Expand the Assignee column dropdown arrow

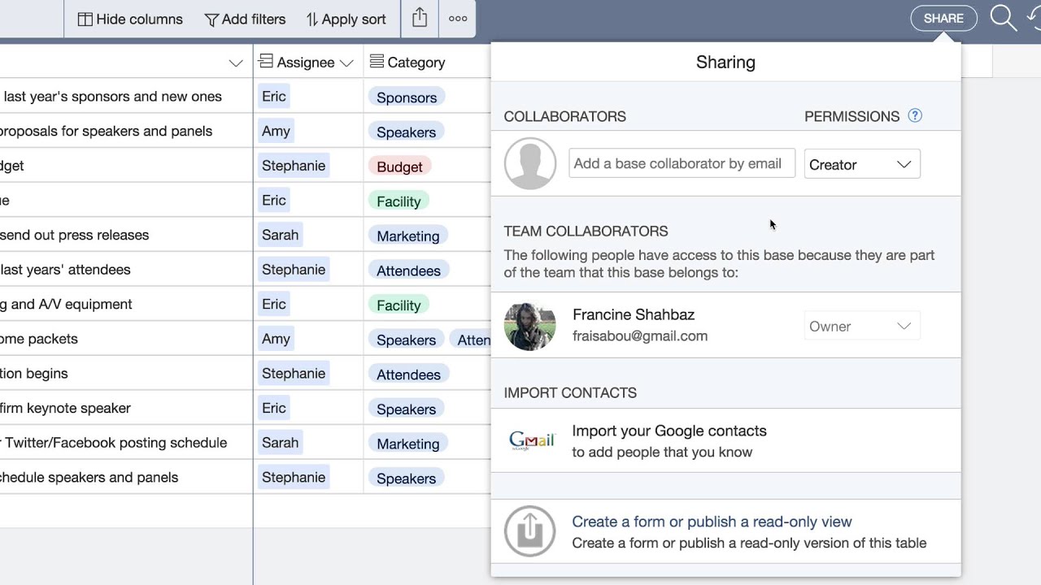coord(346,63)
